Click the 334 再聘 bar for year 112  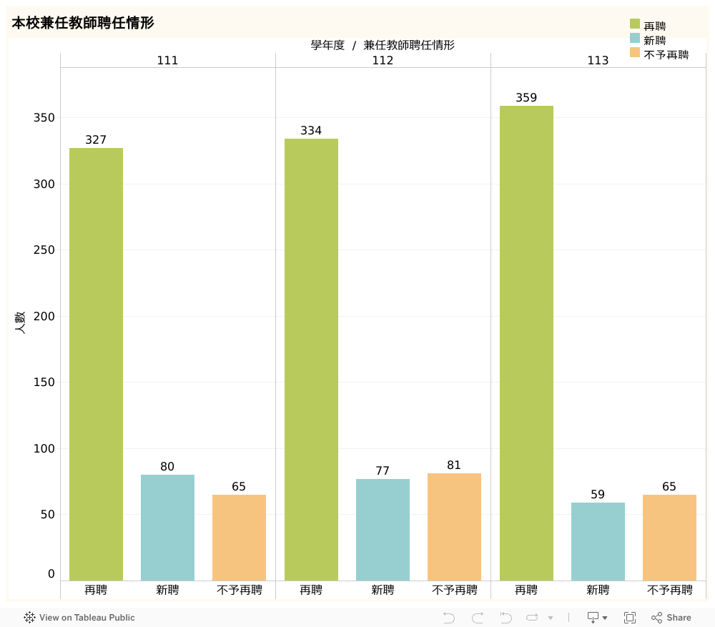click(x=312, y=360)
